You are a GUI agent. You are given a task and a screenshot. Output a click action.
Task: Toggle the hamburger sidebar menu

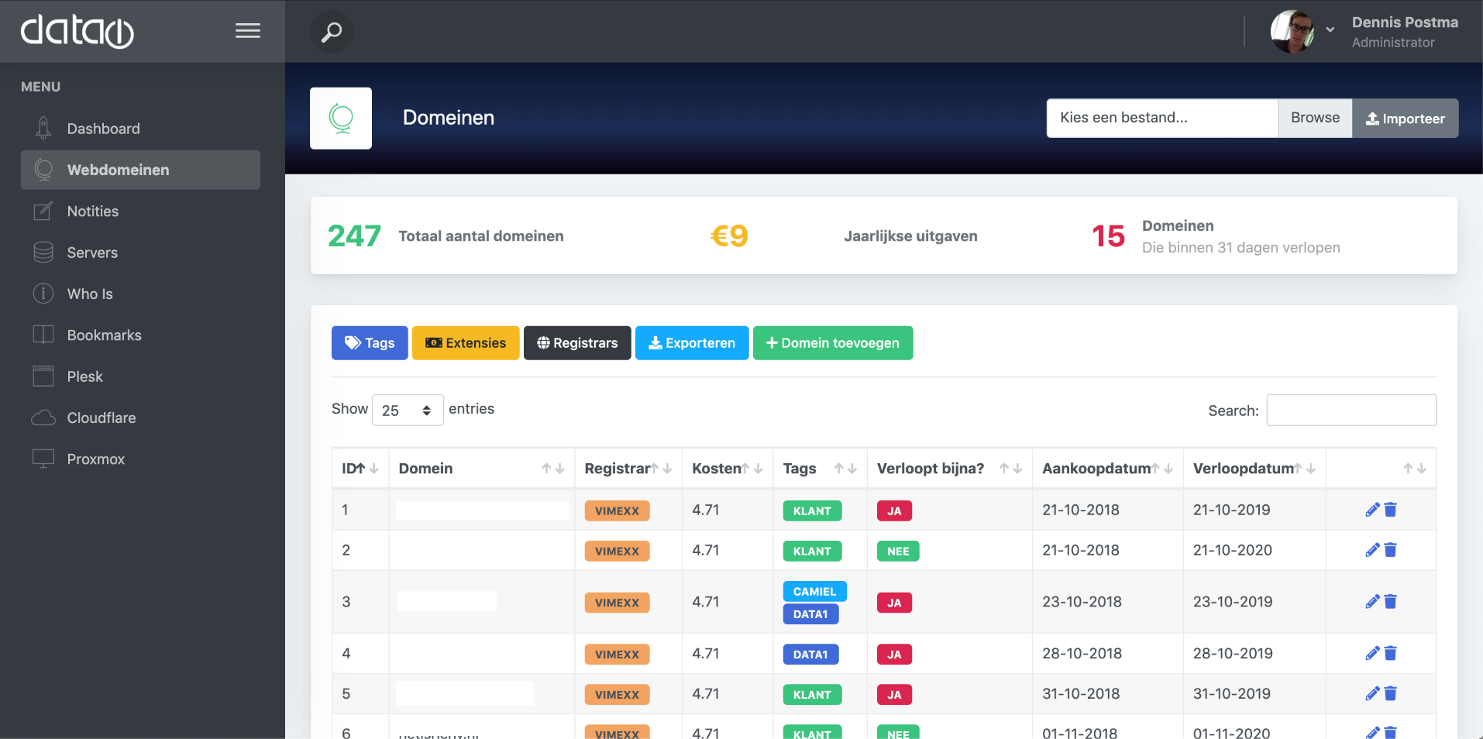(x=247, y=31)
